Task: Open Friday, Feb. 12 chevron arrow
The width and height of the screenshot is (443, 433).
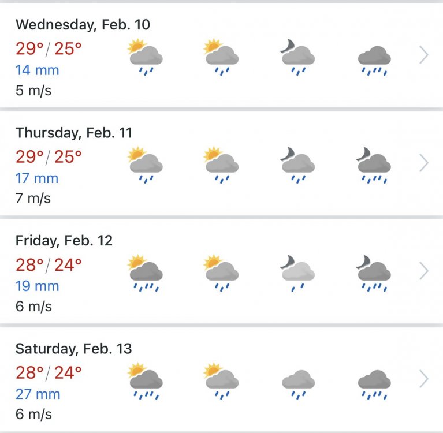Action: [423, 270]
